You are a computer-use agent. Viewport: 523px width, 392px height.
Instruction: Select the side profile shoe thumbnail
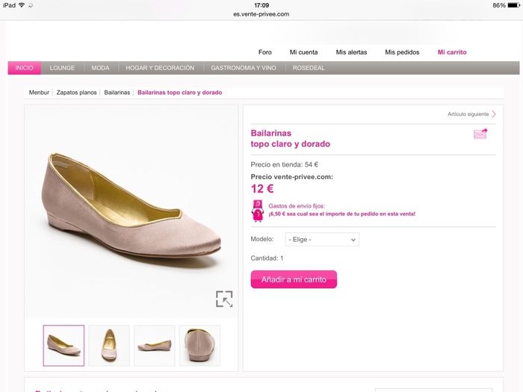point(155,345)
